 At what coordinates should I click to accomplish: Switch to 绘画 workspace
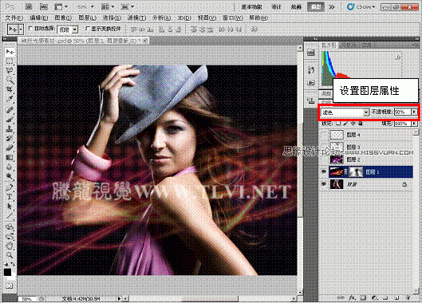coord(296,7)
